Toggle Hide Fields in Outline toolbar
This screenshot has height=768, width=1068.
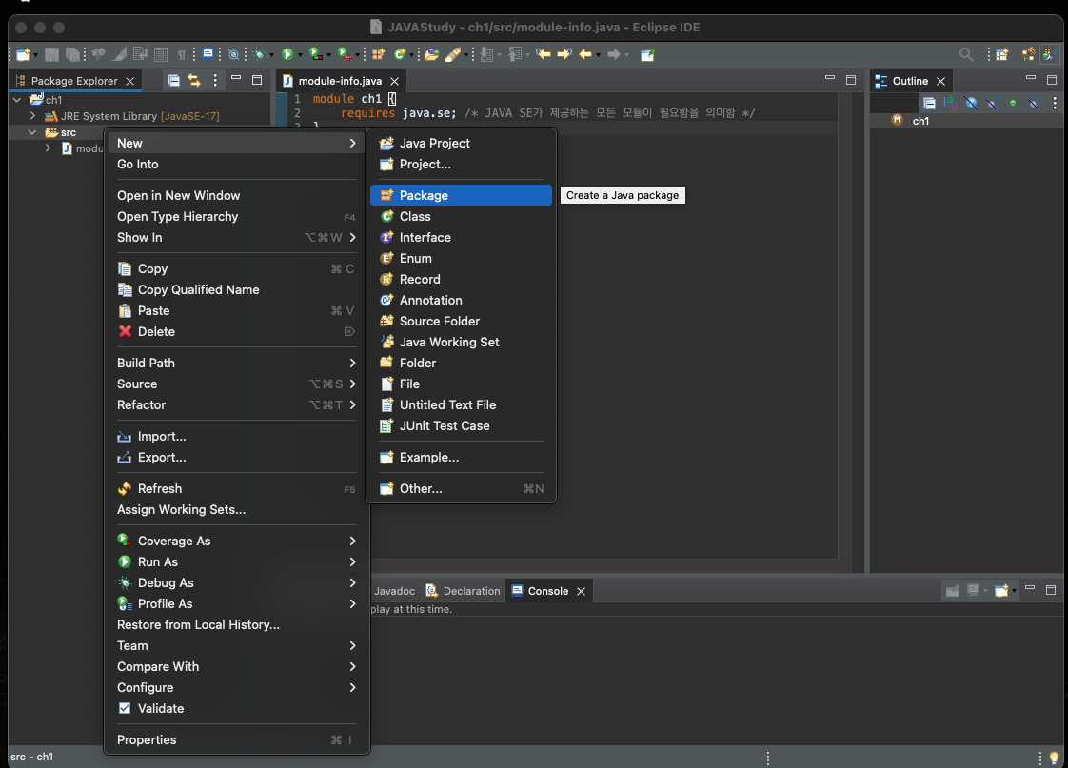[971, 104]
